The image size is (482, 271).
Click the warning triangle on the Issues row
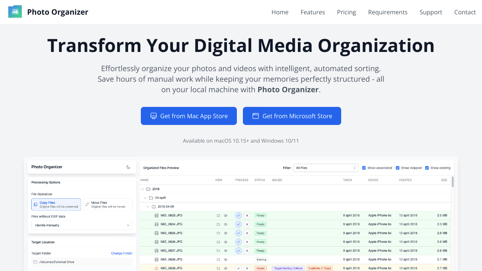click(157, 268)
